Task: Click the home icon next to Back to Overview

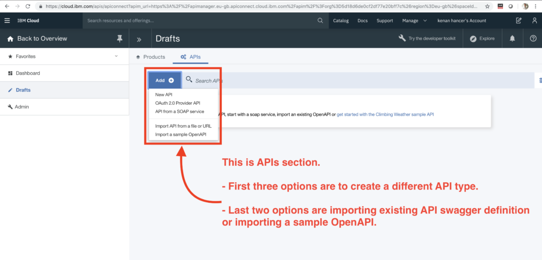Action: click(11, 39)
